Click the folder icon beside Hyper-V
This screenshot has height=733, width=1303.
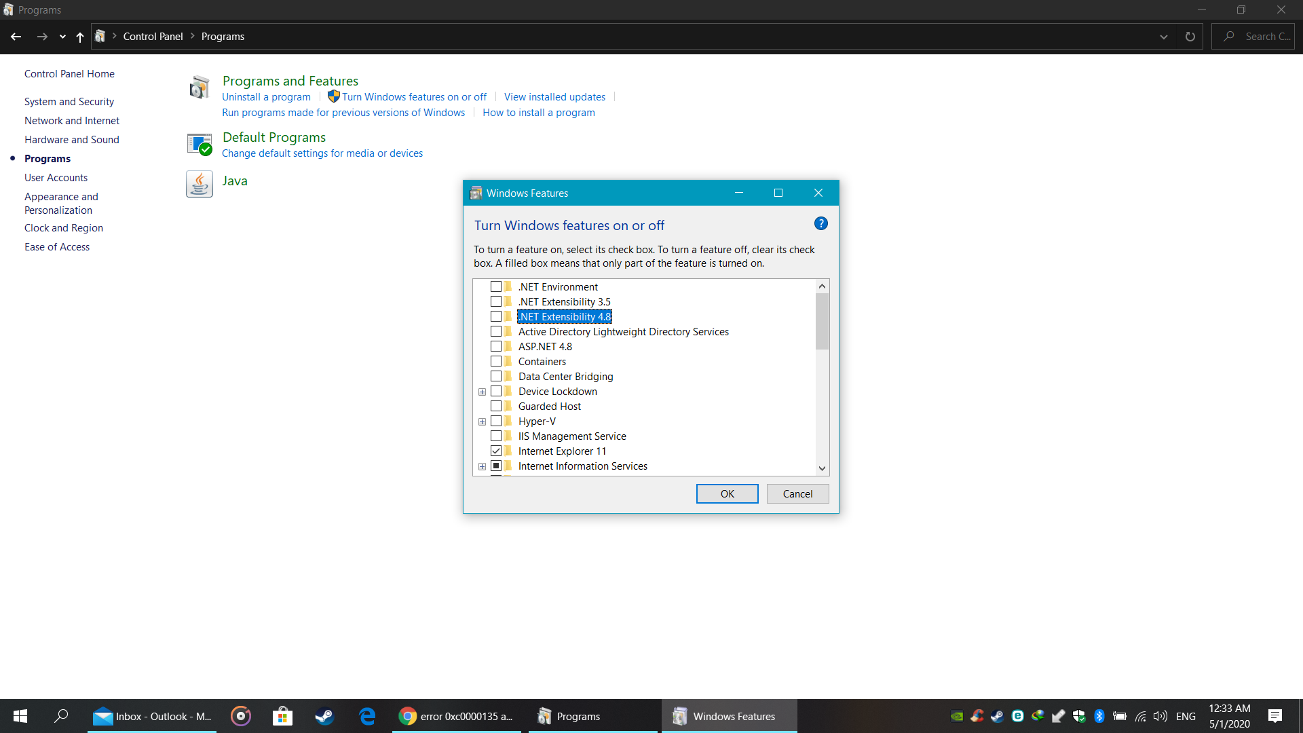coord(508,421)
